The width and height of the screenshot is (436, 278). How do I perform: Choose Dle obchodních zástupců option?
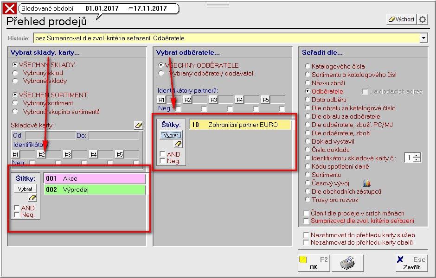(x=307, y=191)
